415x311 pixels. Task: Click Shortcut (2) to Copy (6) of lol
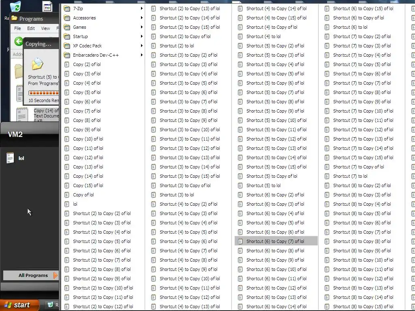pyautogui.click(x=102, y=250)
